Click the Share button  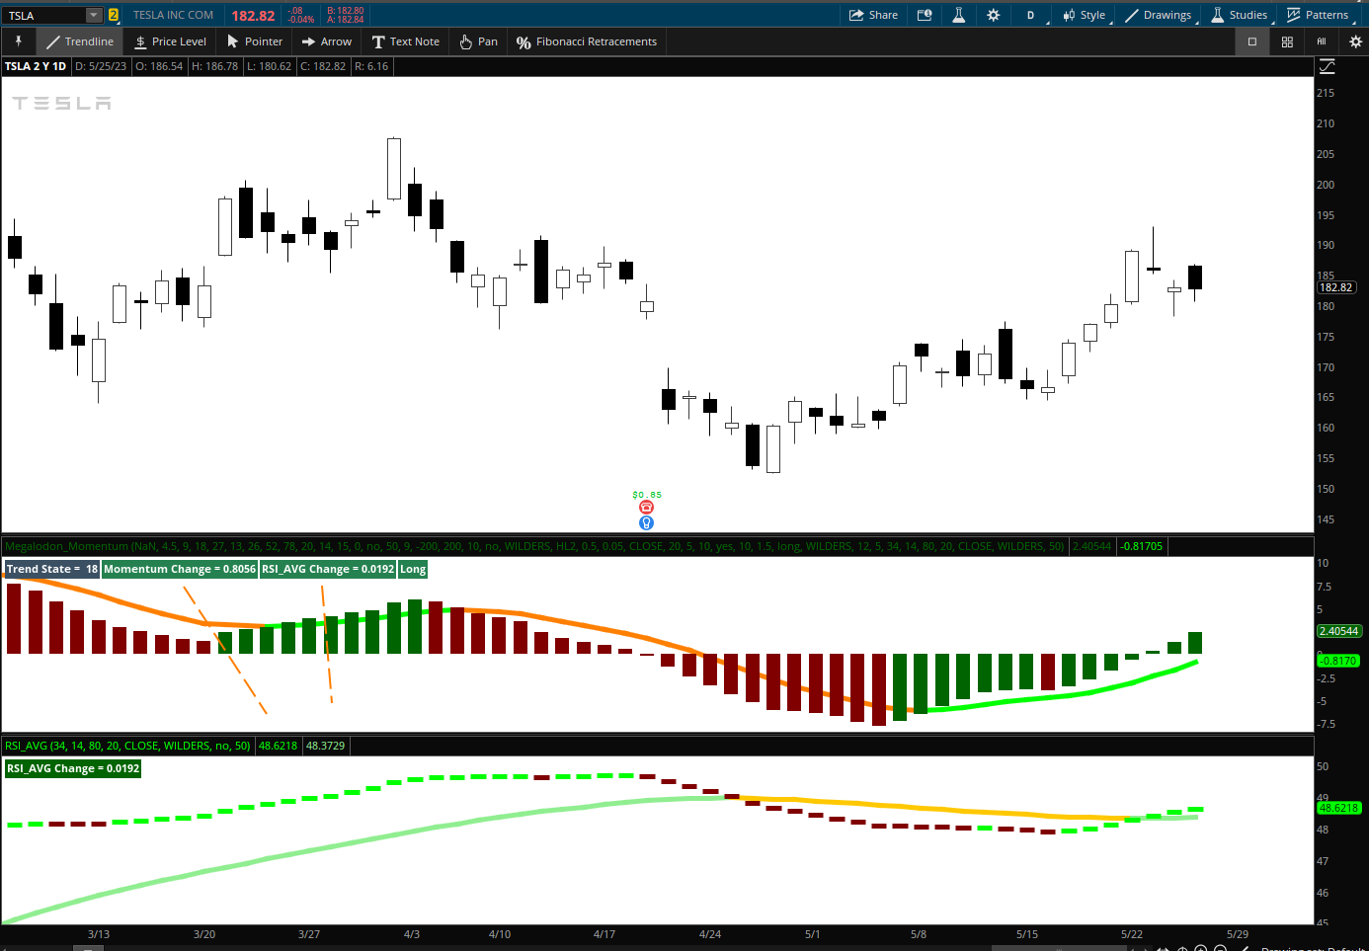(x=873, y=15)
